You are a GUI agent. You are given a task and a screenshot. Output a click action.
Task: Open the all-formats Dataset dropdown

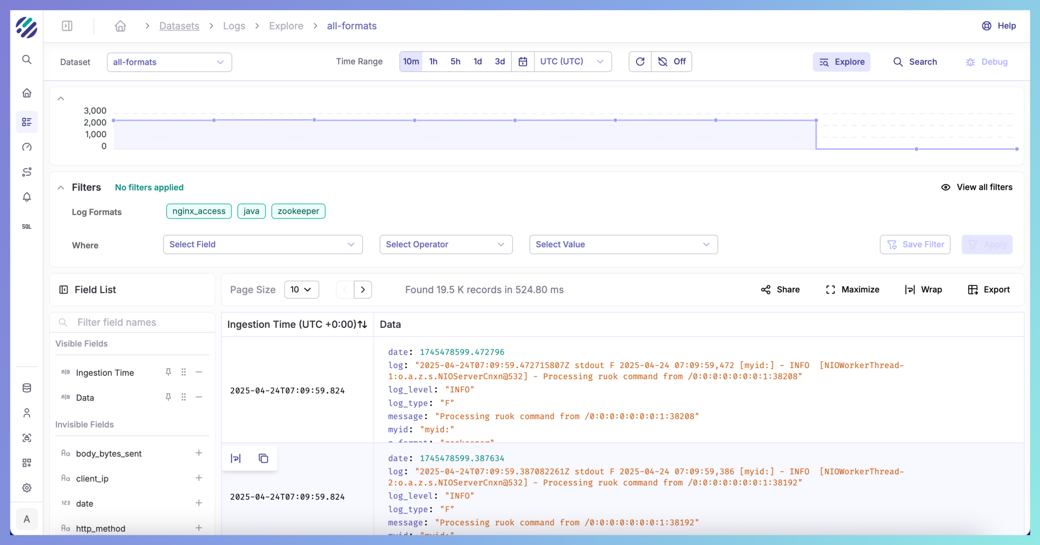[x=169, y=62]
